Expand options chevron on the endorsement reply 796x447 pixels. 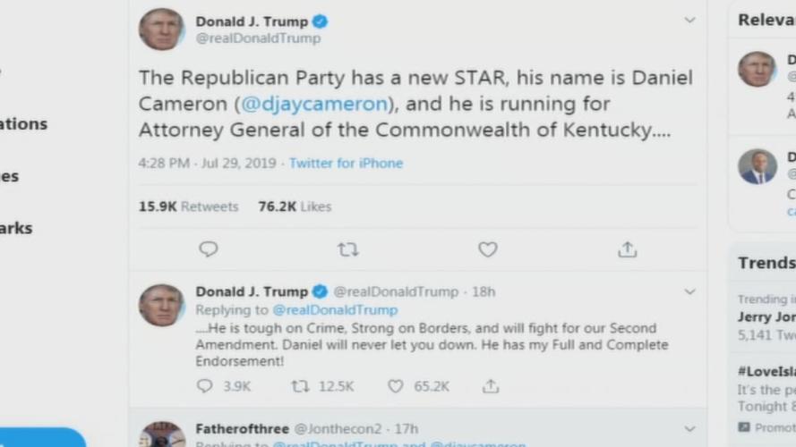pos(689,291)
